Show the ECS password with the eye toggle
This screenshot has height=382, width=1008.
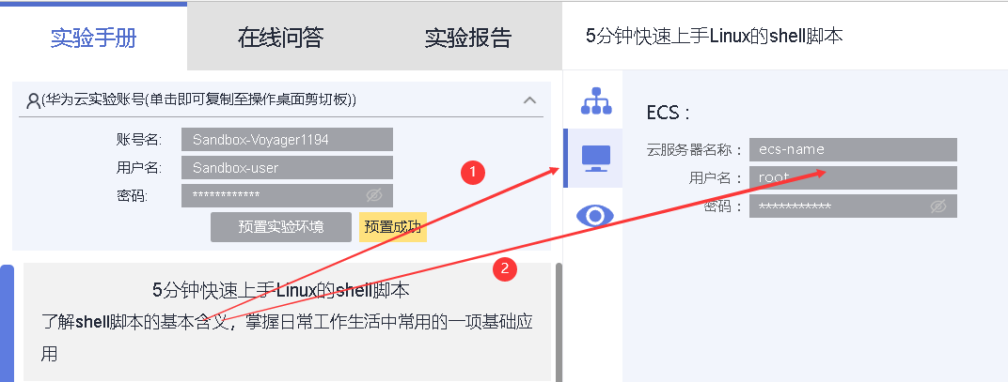pos(938,206)
